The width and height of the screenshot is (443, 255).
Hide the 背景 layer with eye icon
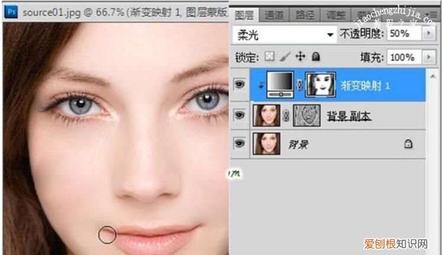(x=240, y=143)
